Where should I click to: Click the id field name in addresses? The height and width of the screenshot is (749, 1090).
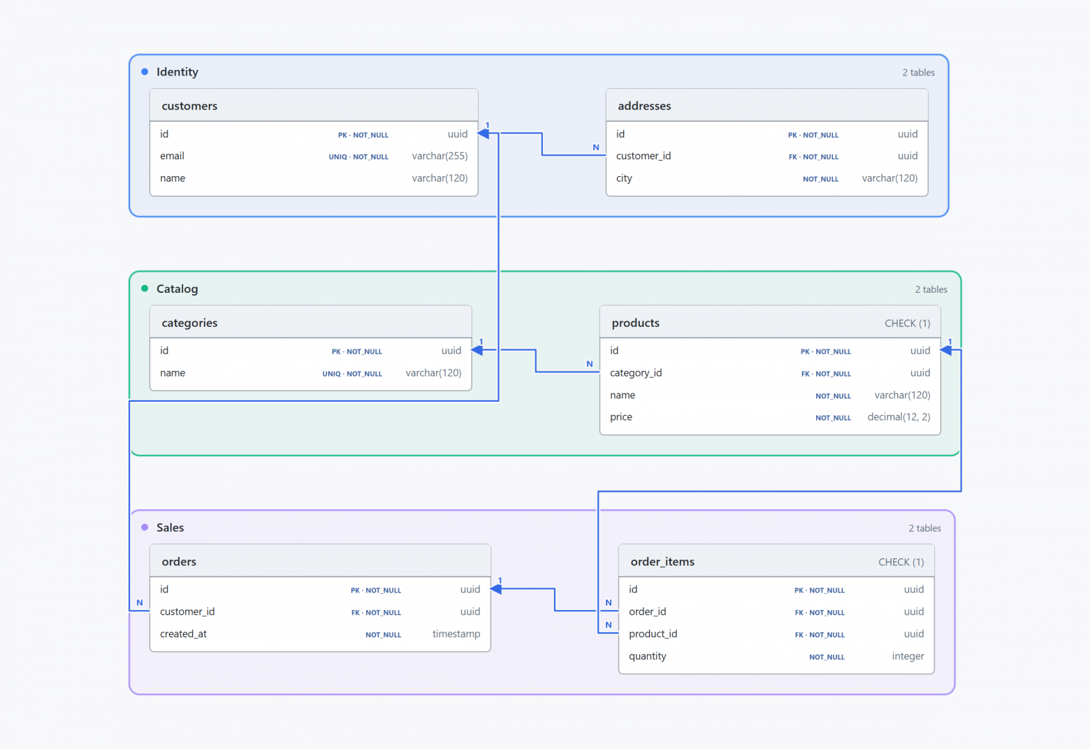point(620,134)
